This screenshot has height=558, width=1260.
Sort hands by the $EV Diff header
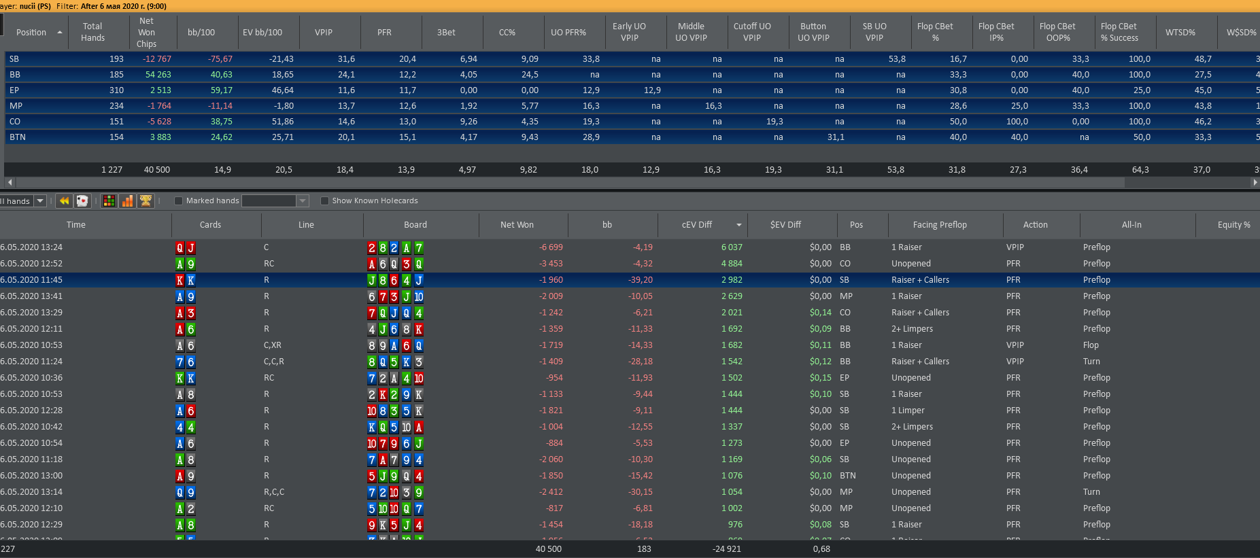[x=785, y=225]
